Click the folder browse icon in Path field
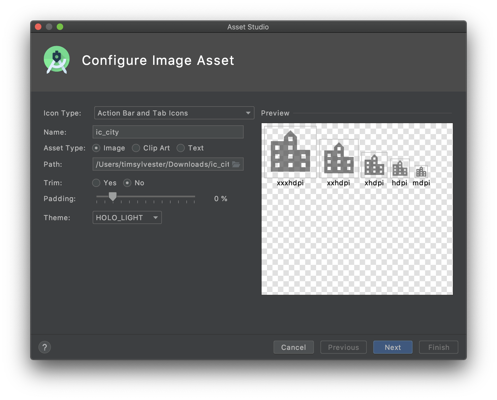 coord(236,164)
